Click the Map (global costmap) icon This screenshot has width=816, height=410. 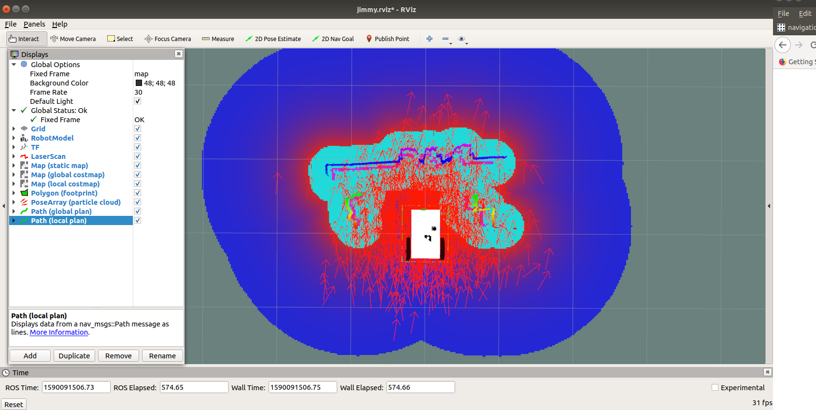(x=24, y=175)
